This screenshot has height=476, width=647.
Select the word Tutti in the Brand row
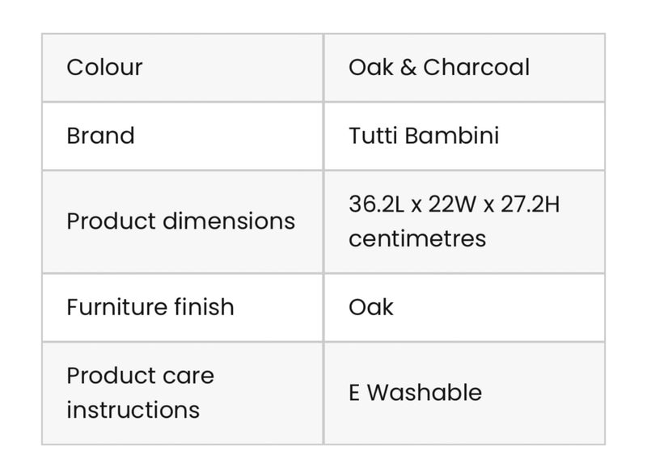pyautogui.click(x=373, y=135)
